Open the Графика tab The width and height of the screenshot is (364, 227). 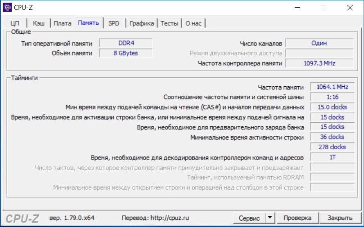[142, 23]
